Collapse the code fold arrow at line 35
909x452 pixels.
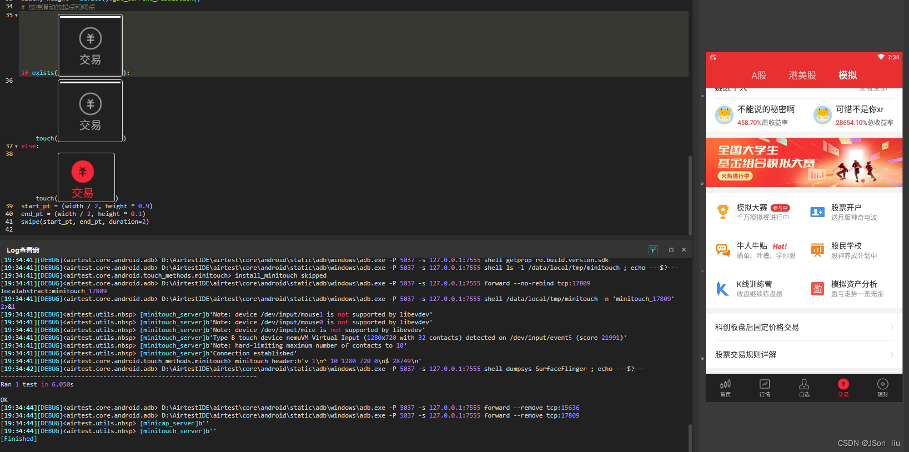pyautogui.click(x=16, y=16)
